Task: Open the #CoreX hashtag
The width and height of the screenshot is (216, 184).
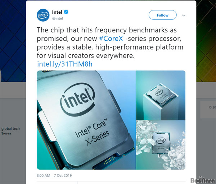Action: (111, 39)
